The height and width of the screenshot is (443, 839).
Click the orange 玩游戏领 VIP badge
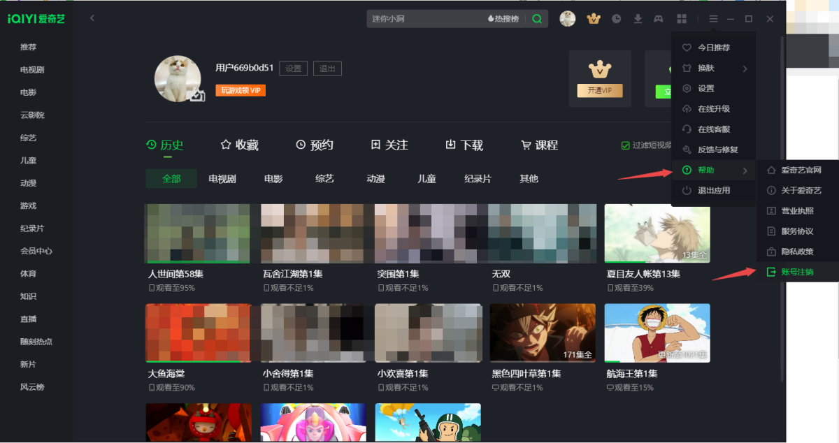pos(241,91)
